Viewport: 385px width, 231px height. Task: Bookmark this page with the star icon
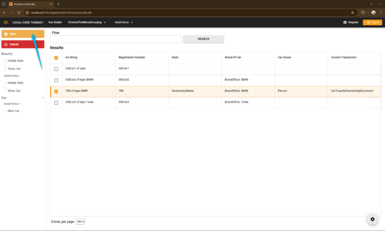353,12
